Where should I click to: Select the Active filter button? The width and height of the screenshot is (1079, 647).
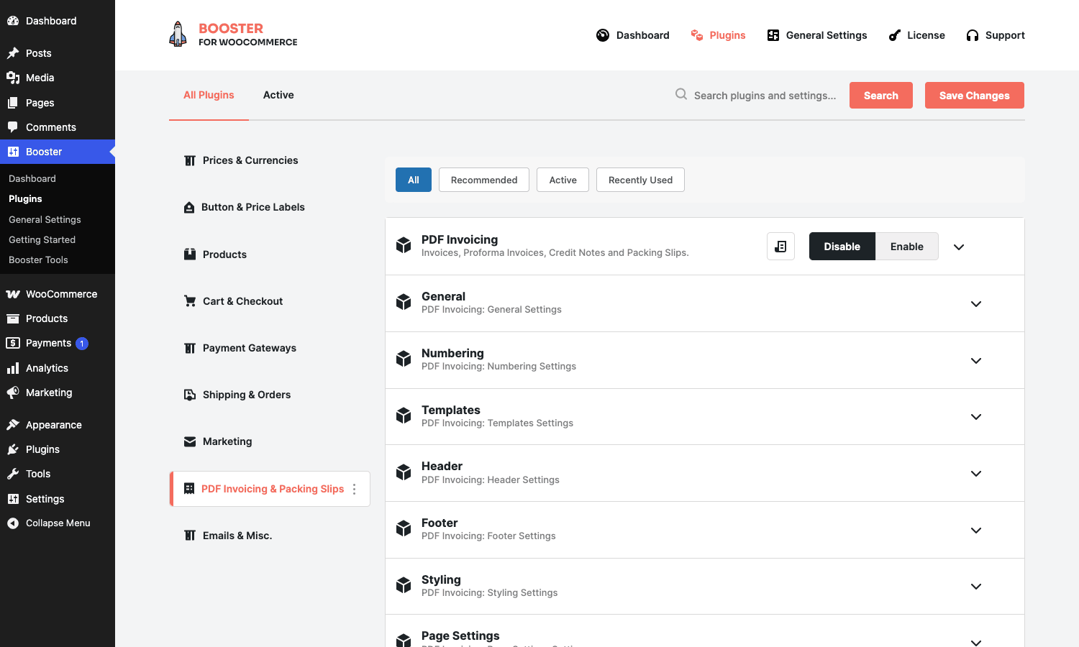[563, 180]
